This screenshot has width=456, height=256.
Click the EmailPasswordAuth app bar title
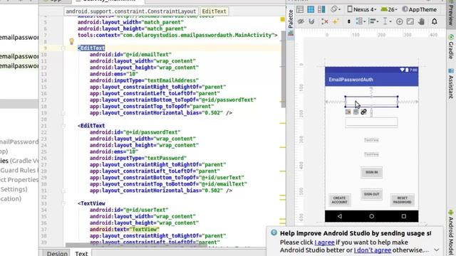pos(351,80)
